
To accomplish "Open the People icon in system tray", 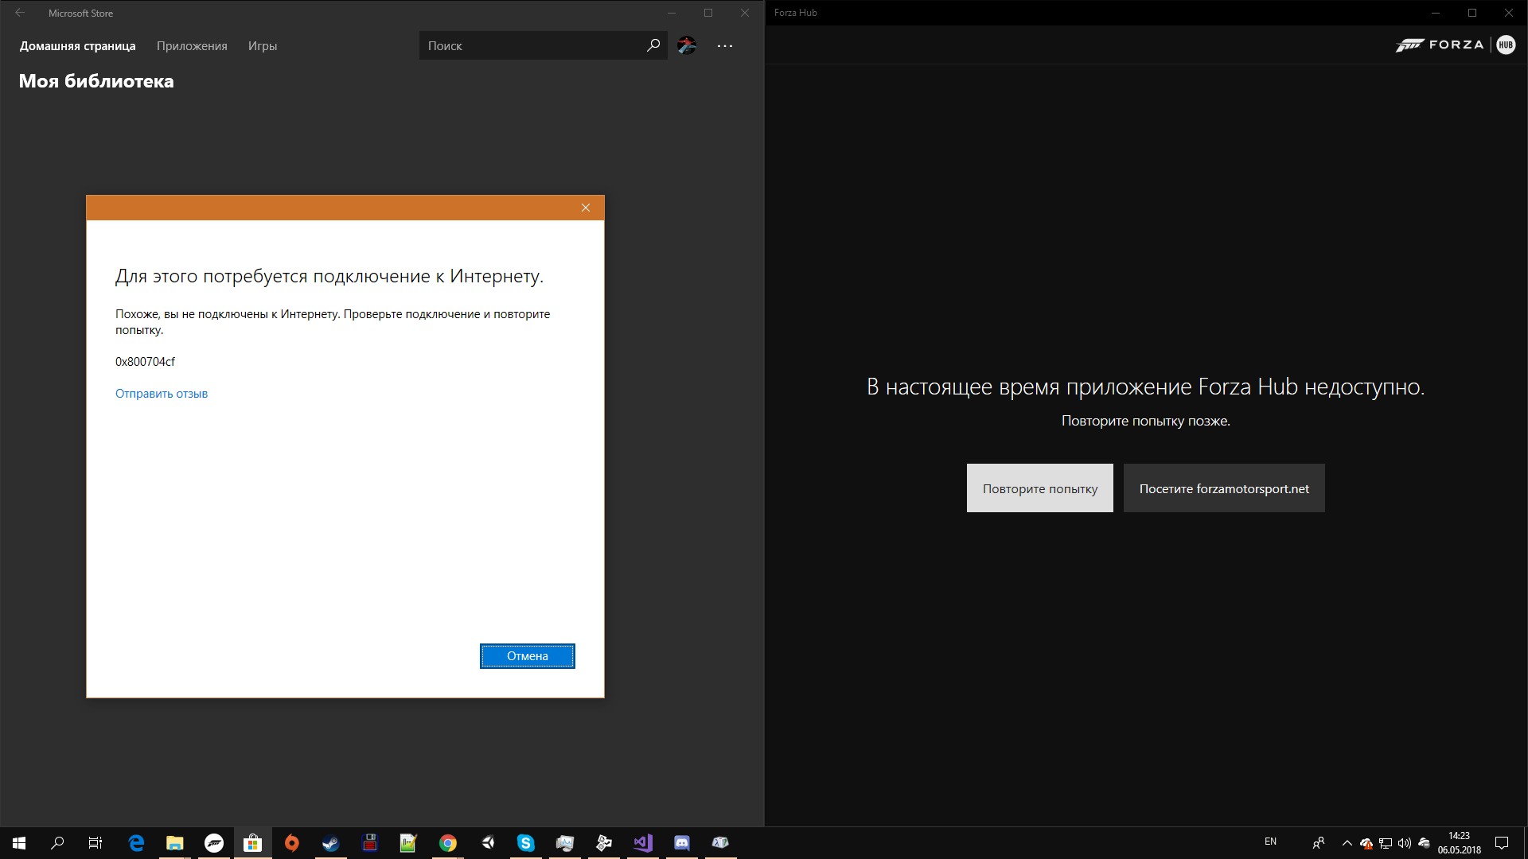I will pyautogui.click(x=1319, y=843).
